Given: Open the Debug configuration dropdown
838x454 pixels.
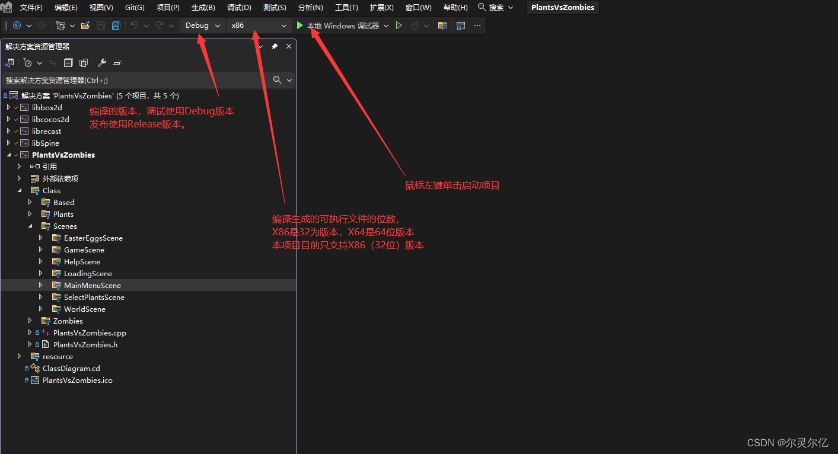Looking at the screenshot, I should point(202,25).
